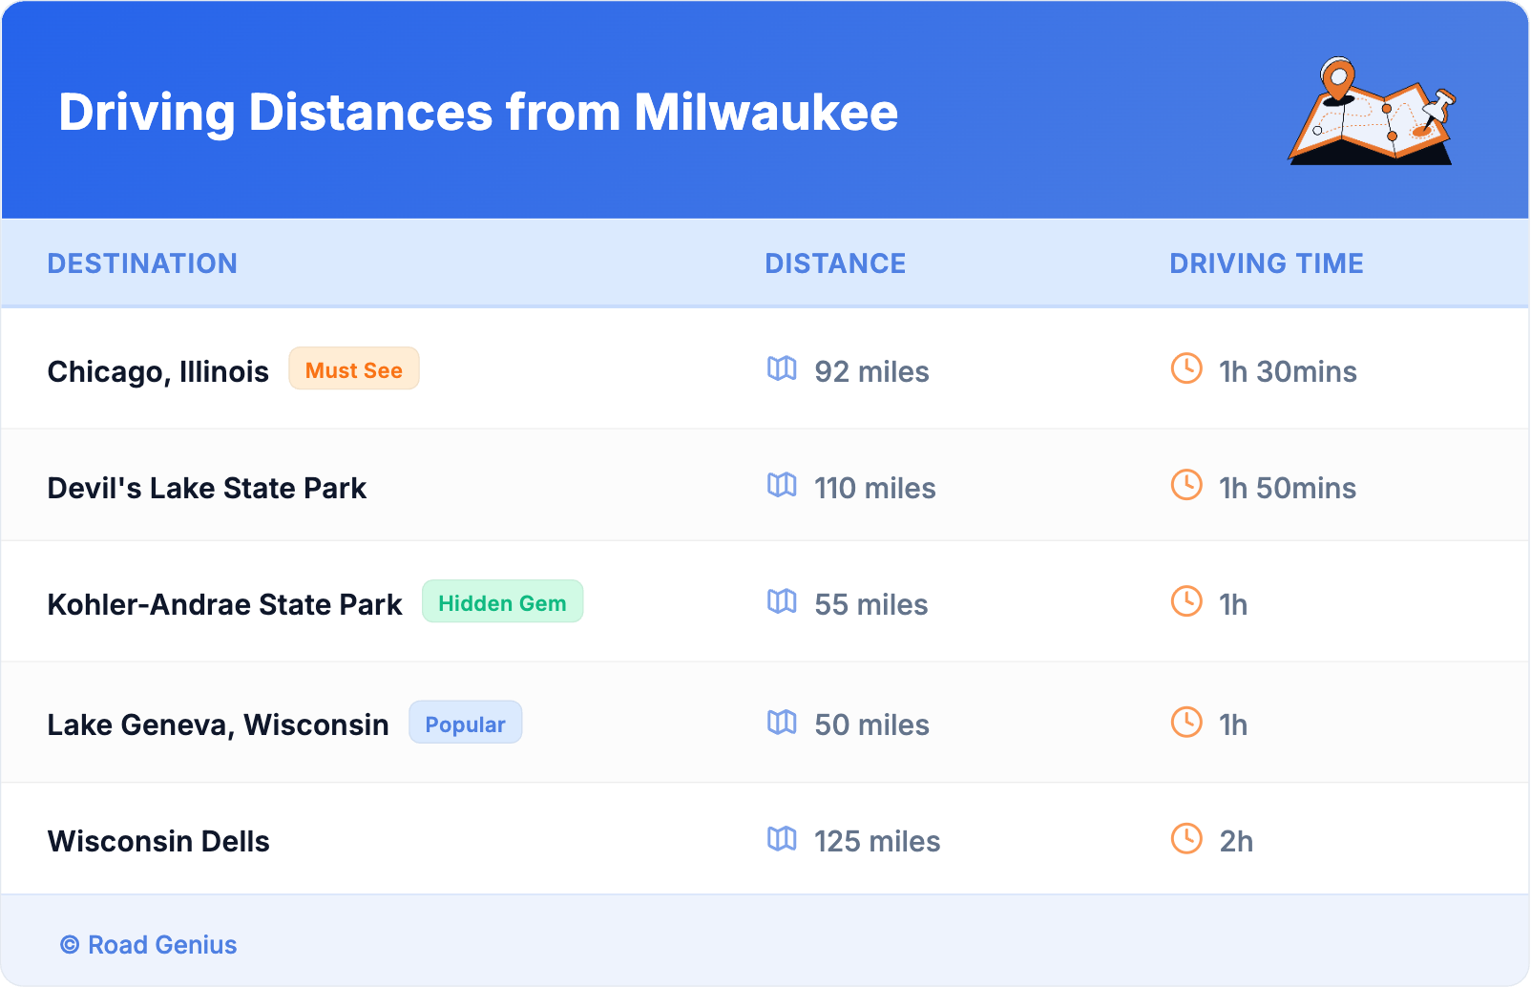1531x987 pixels.
Task: Click the map icon beside 125 miles
Action: [782, 838]
